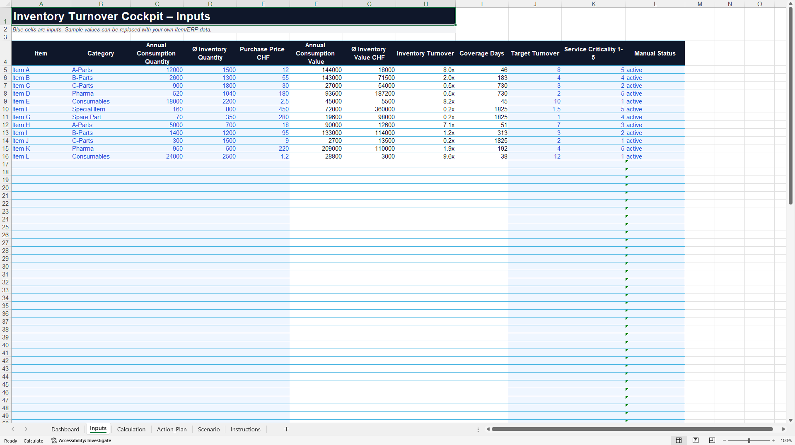Image resolution: width=795 pixels, height=445 pixels.
Task: Click Annual Consumption Quantity header
Action: [157, 53]
